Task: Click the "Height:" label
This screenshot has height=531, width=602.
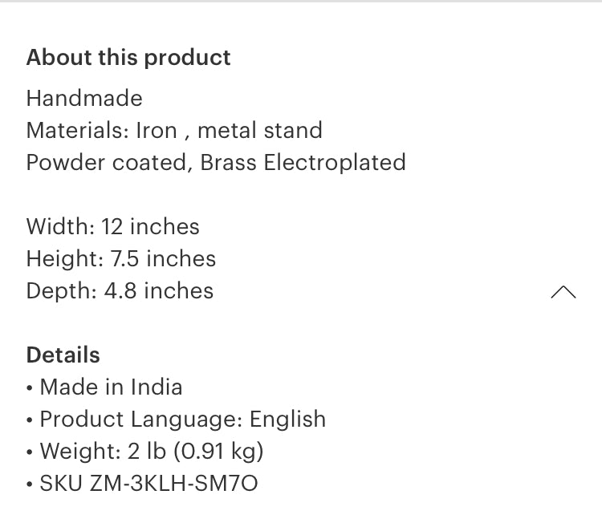Action: (64, 259)
